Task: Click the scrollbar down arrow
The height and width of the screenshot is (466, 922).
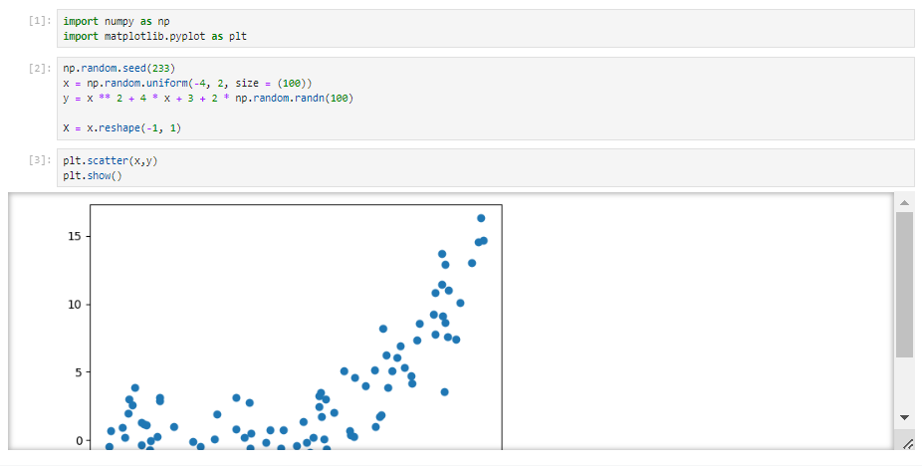Action: (904, 416)
